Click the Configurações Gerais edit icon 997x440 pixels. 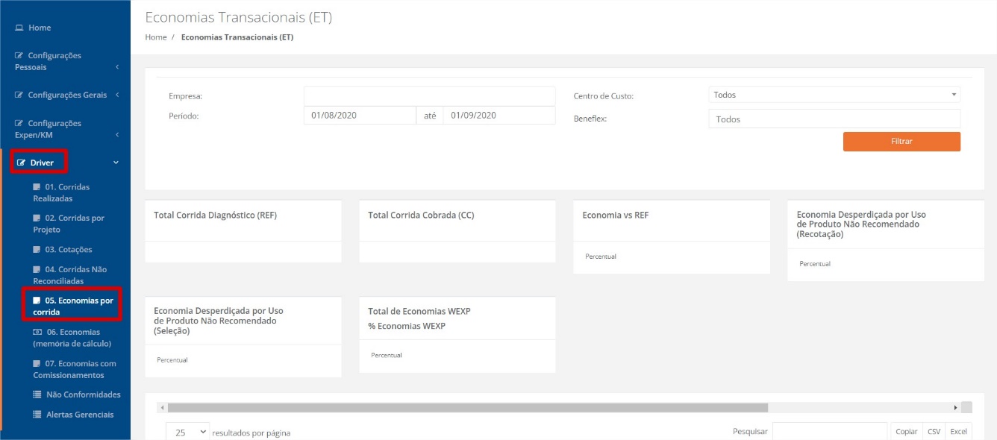pos(19,95)
